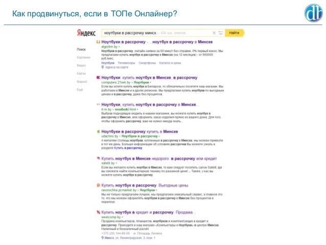Open the search settings sliders icon
326x245 pixels.
pos(221,33)
